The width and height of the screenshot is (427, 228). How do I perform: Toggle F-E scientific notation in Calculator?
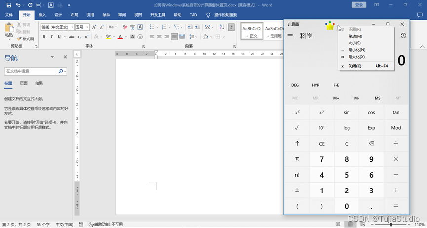click(336, 85)
